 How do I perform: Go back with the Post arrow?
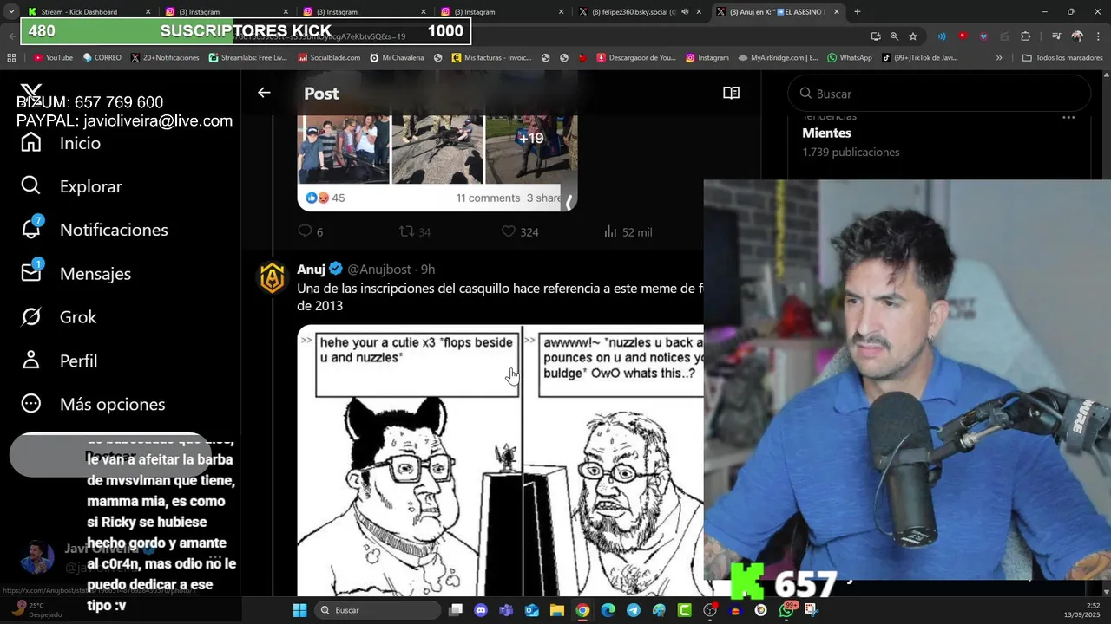264,93
